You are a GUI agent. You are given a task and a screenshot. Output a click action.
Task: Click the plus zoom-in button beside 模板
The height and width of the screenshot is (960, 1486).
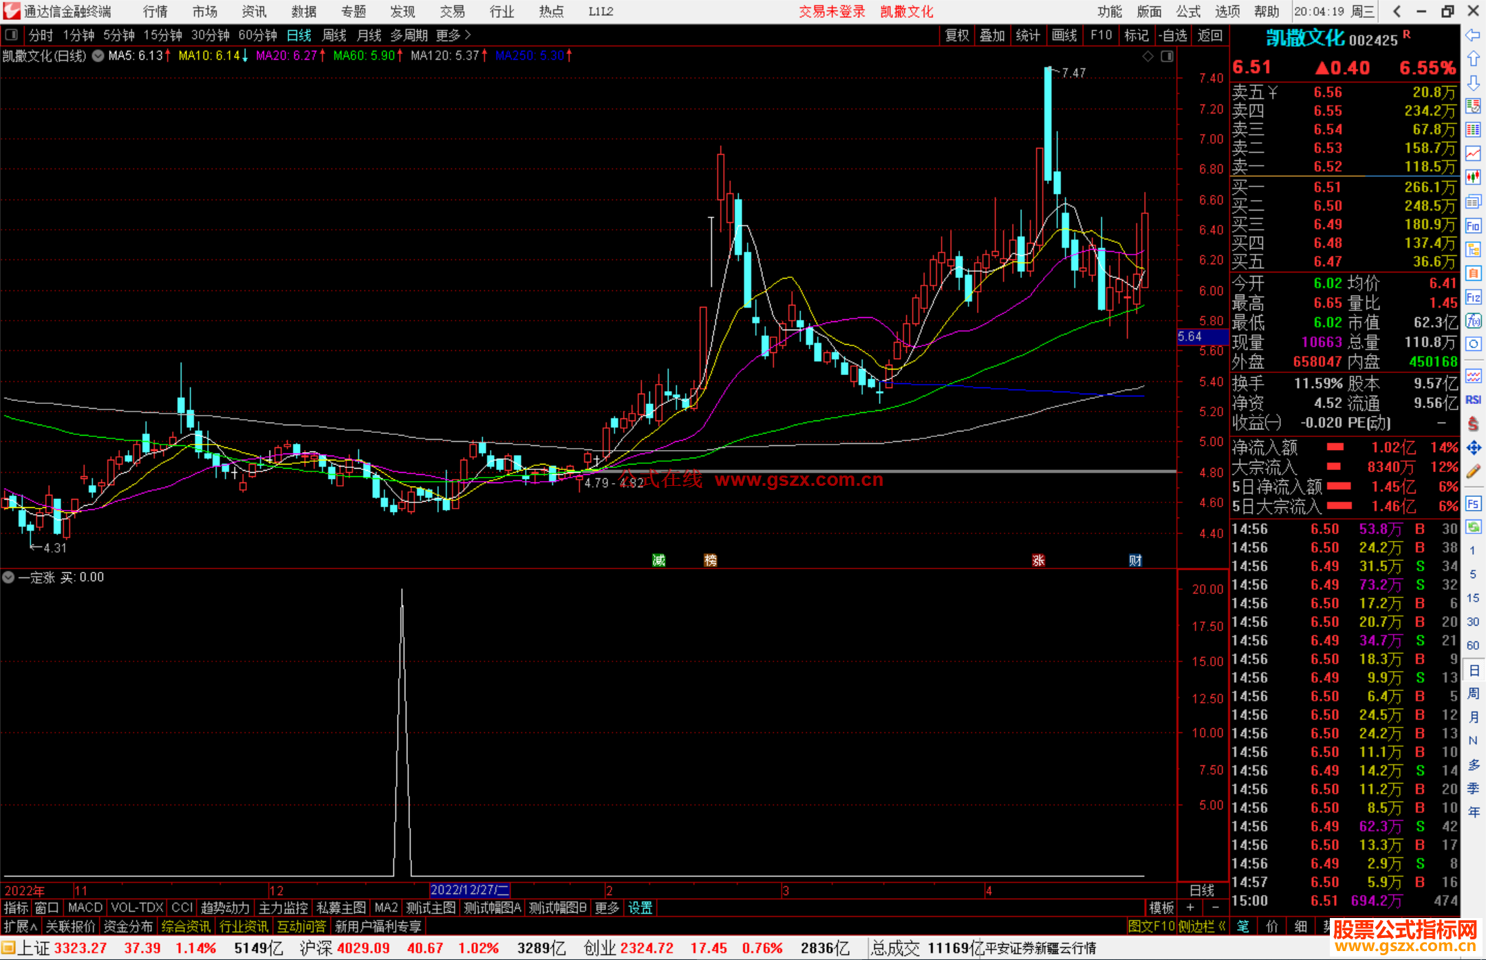(1190, 908)
